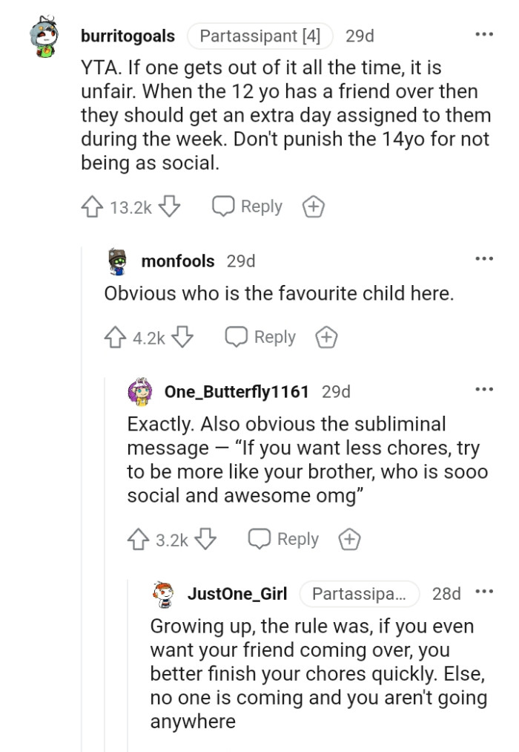Click the reply speech-bubble icon on burritogoals' comment
This screenshot has height=752, width=519.
click(224, 206)
